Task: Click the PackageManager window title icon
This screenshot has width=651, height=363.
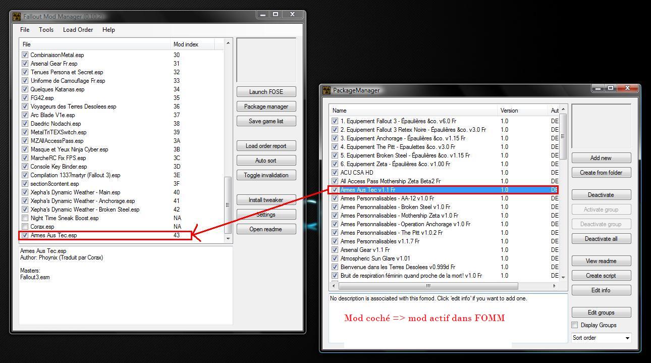Action: 327,90
